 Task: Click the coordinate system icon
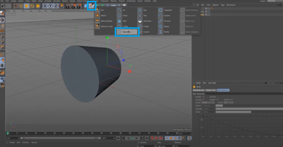[61, 6]
